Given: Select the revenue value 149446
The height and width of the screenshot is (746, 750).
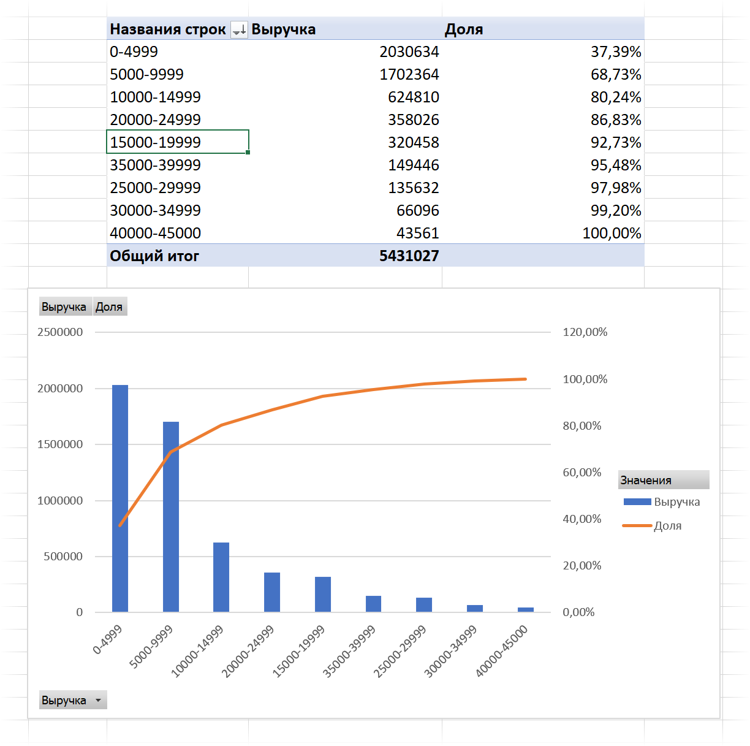Looking at the screenshot, I should coord(345,166).
